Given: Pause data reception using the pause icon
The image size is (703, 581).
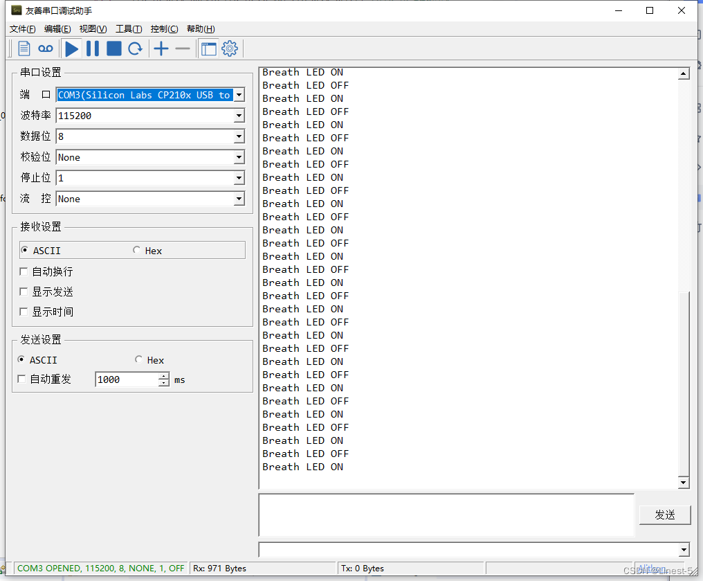Looking at the screenshot, I should click(93, 48).
